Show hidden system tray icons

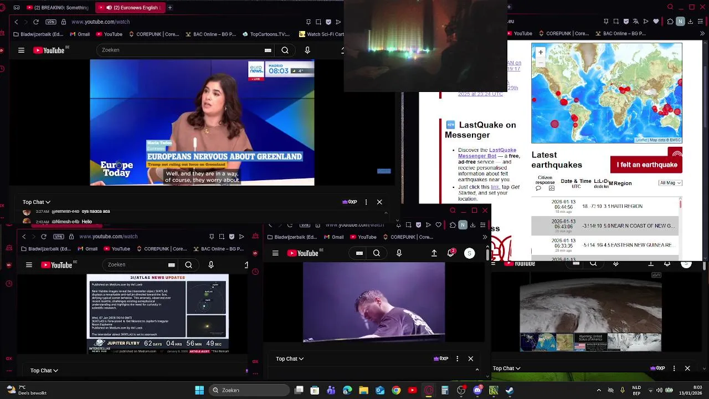(599, 390)
